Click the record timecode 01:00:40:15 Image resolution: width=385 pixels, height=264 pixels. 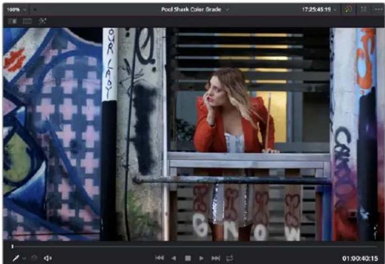[360, 258]
